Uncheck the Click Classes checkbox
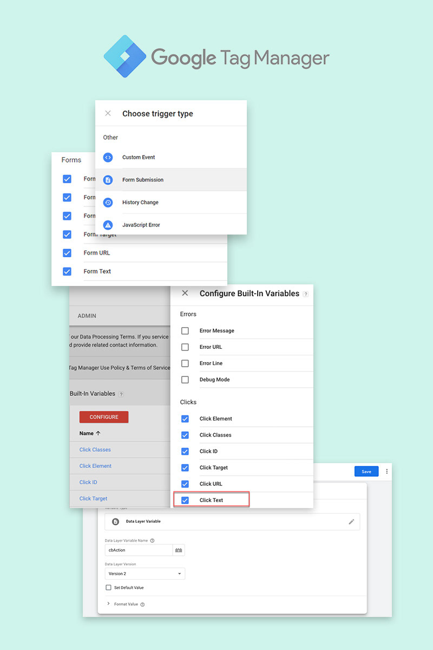The height and width of the screenshot is (650, 433). [185, 435]
